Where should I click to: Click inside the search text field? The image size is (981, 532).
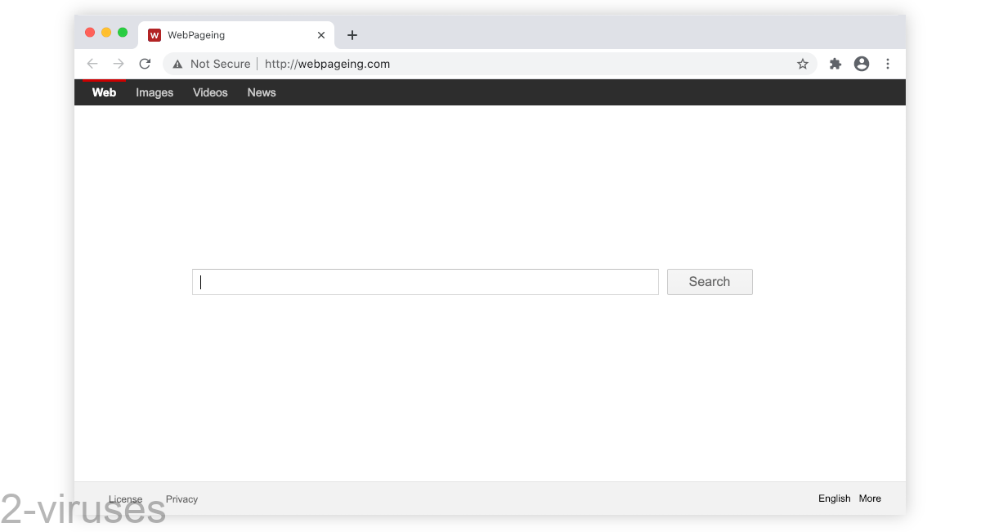[x=425, y=282]
